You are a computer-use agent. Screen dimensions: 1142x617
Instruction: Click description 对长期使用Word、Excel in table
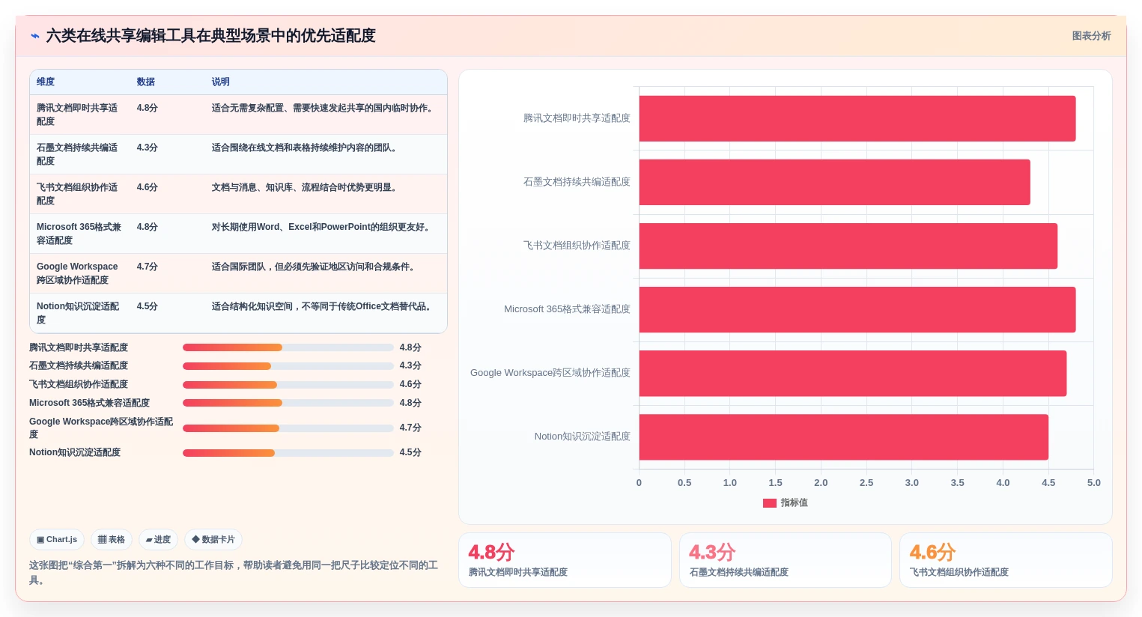pos(322,227)
